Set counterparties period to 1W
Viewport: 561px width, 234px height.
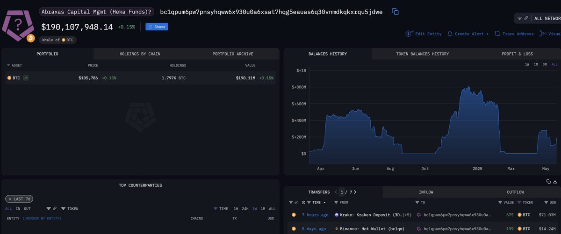pos(255,208)
